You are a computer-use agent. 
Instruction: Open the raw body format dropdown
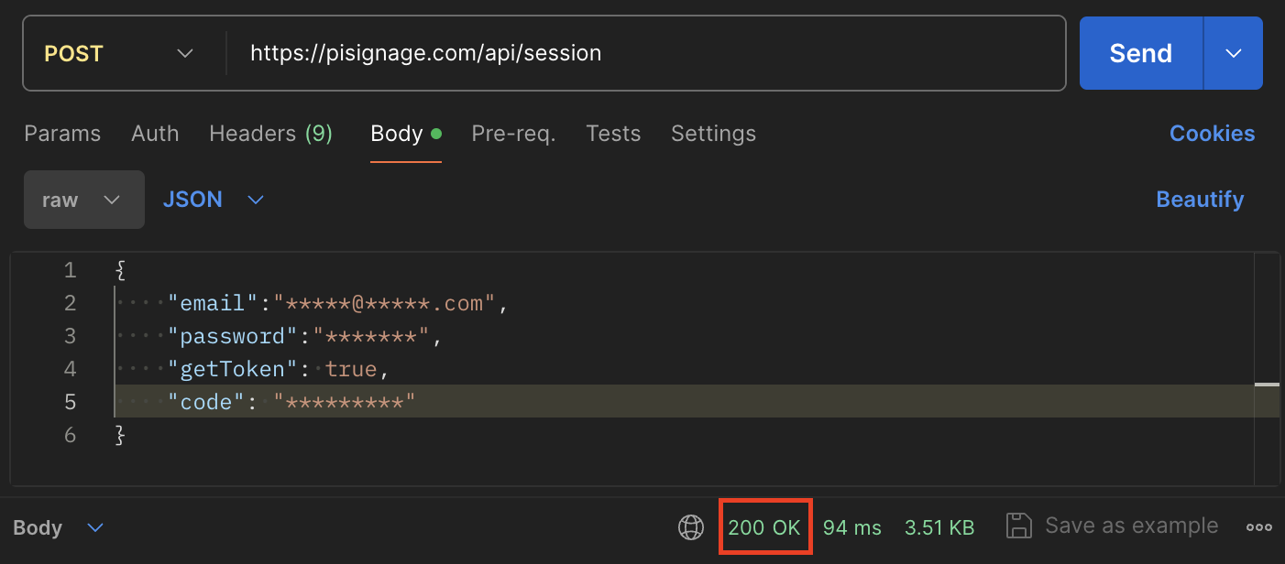tap(83, 200)
